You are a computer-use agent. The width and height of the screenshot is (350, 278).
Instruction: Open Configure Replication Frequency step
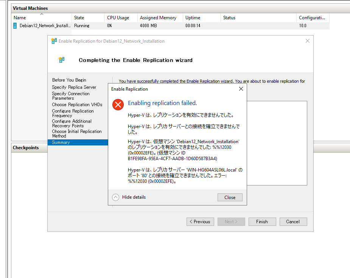(73, 113)
